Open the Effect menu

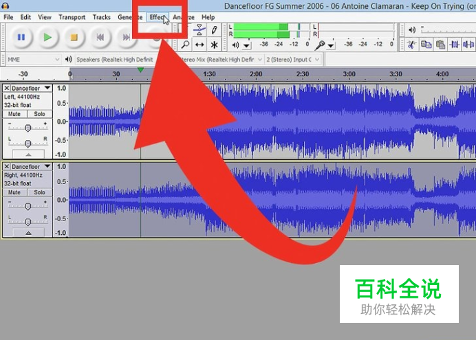click(x=158, y=17)
